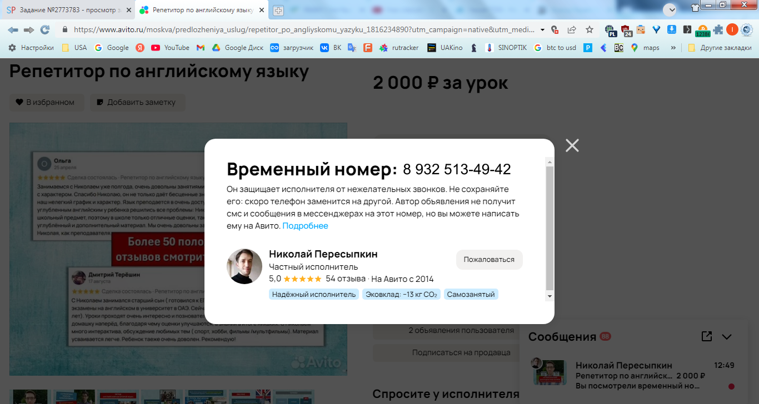
Task: Open the 'Подробнее' link in popup
Action: (x=305, y=226)
